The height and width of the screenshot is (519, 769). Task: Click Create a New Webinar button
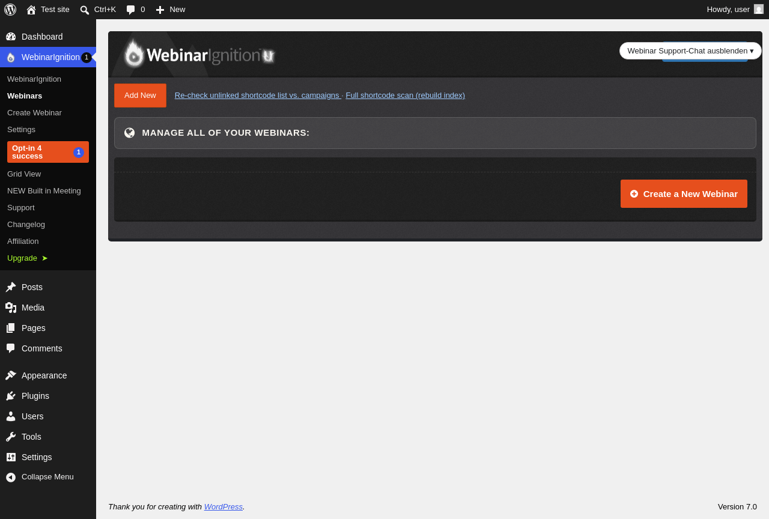coord(684,193)
